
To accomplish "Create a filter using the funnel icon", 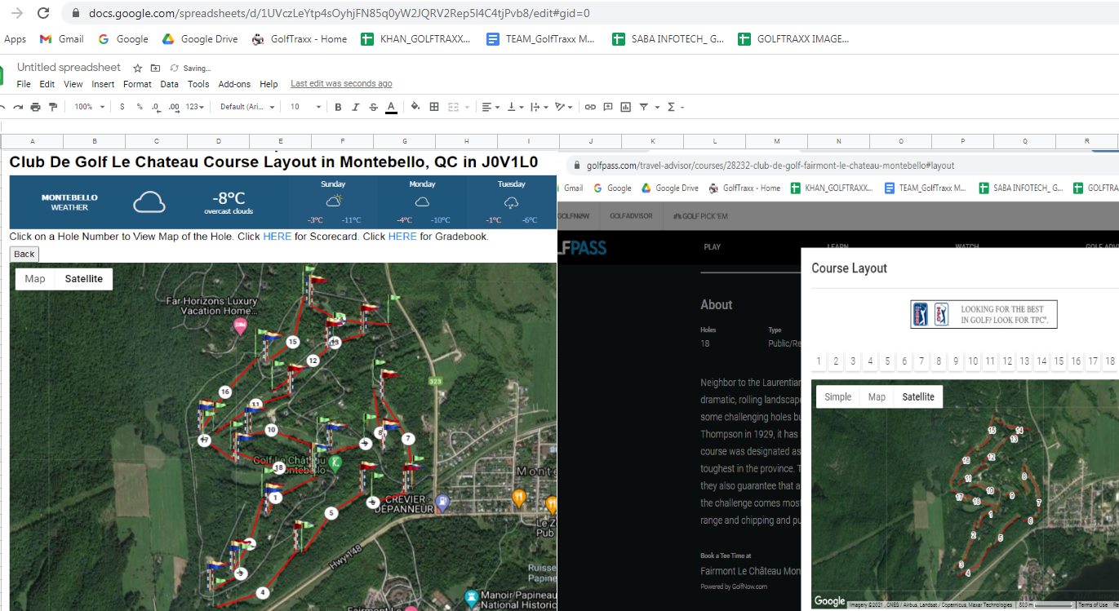I will [x=643, y=107].
